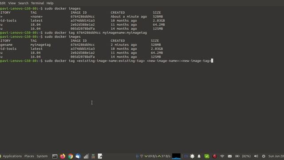The height and width of the screenshot is (160, 284).
Task: Click image ID 2eb2d388e1a2 in the second listing
Action: (83, 53)
